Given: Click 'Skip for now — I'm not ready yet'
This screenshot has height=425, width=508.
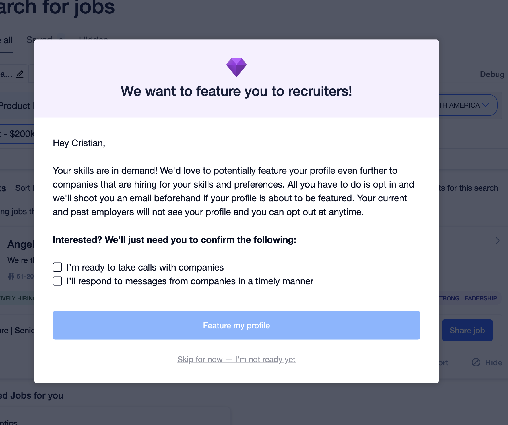Looking at the screenshot, I should [236, 359].
